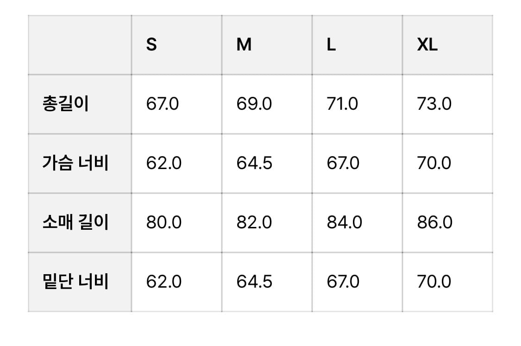Select 총길이 value 71.0 for size L
Screen dimensions: 521x346
click(342, 104)
